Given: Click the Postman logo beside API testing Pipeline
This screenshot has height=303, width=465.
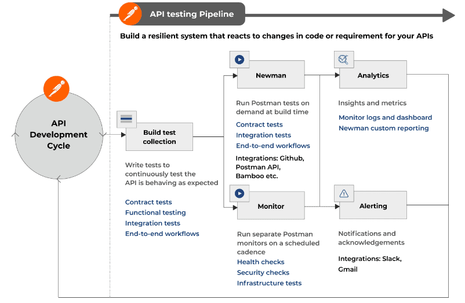Looking at the screenshot, I should point(130,14).
